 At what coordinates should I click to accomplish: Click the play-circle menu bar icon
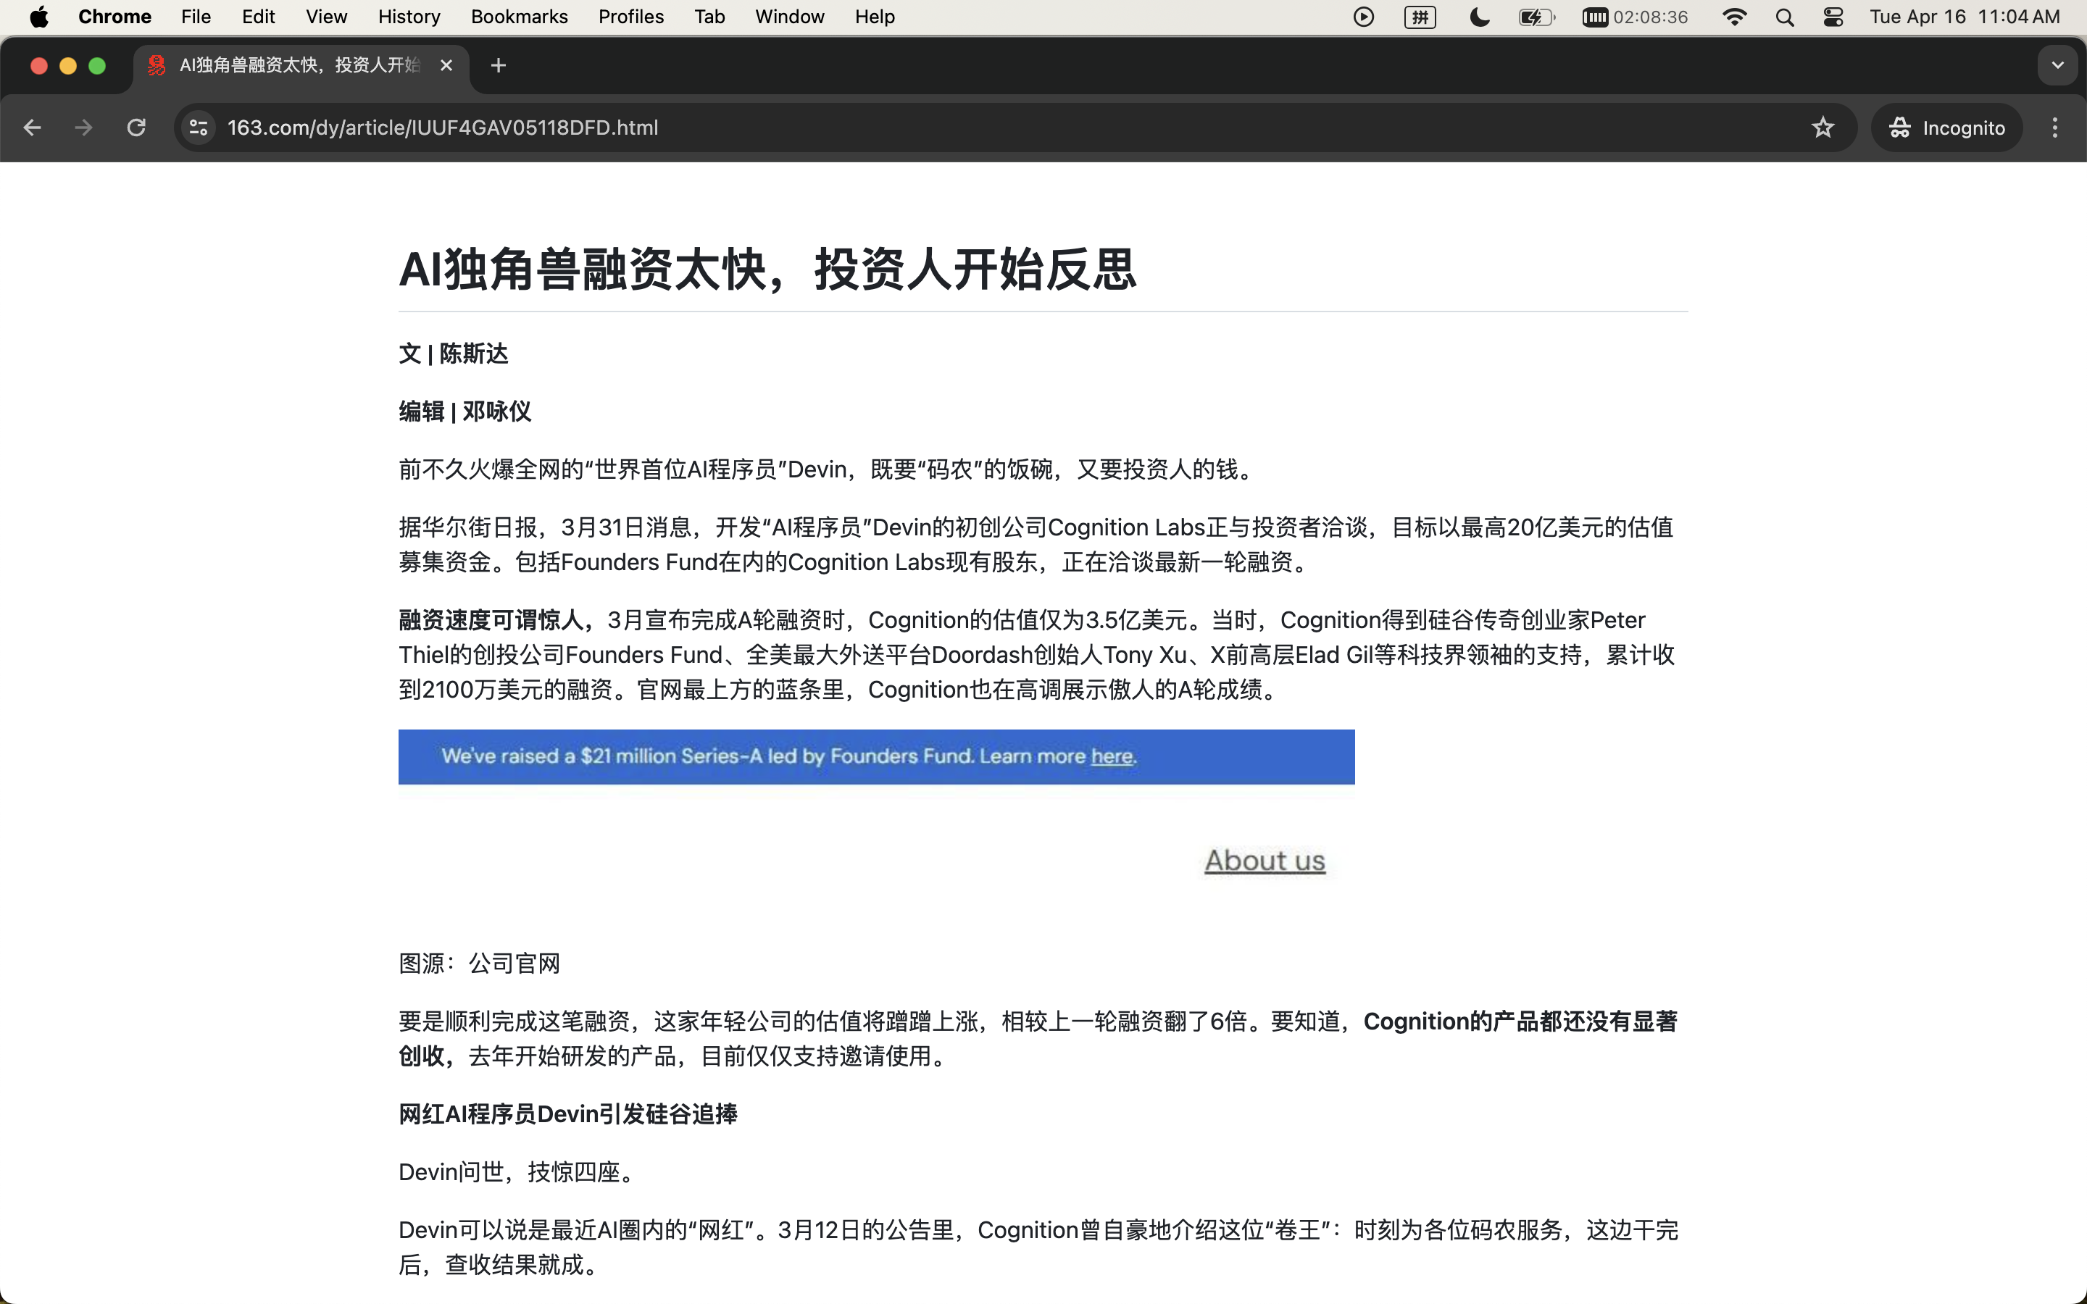(x=1364, y=17)
